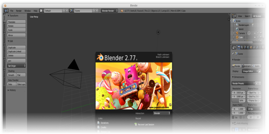Open the Set Origin dropdown
The width and height of the screenshot is (269, 134).
pos(16,66)
